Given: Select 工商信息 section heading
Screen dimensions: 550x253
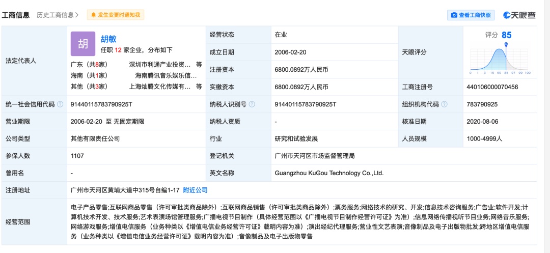Looking at the screenshot, I should tap(16, 15).
